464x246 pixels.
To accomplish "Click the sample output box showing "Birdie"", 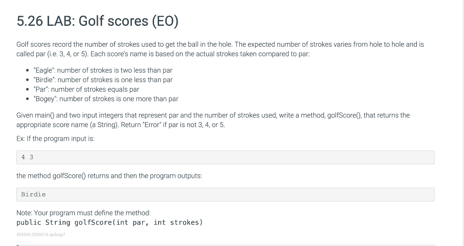I will (x=225, y=194).
